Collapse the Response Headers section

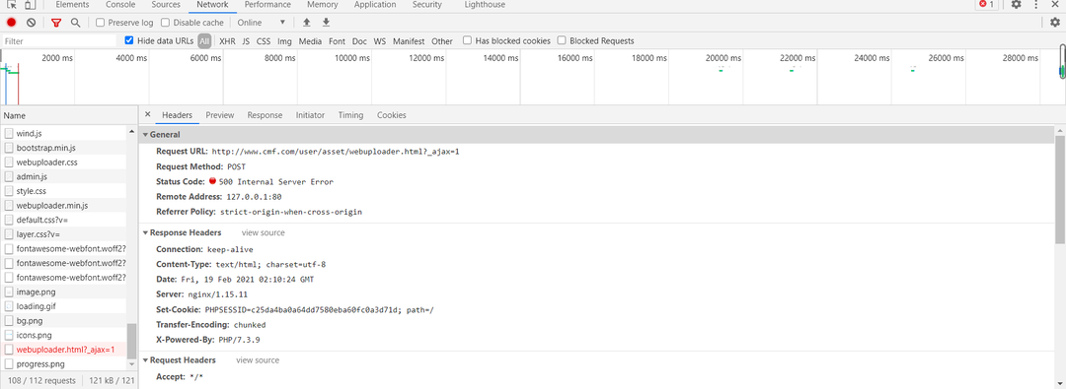145,232
